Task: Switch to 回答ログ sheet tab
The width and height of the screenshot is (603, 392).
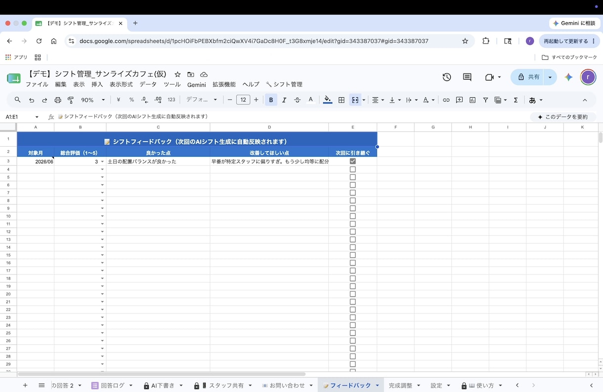Action: tap(113, 386)
